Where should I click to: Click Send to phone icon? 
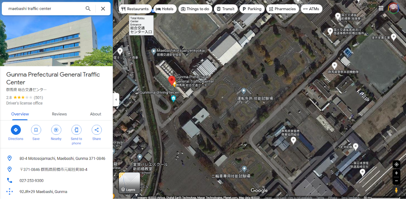coord(76,130)
